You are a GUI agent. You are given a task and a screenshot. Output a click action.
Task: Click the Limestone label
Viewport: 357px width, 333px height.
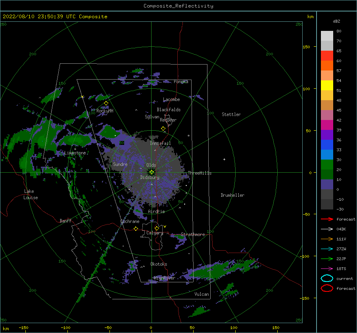click(75, 153)
